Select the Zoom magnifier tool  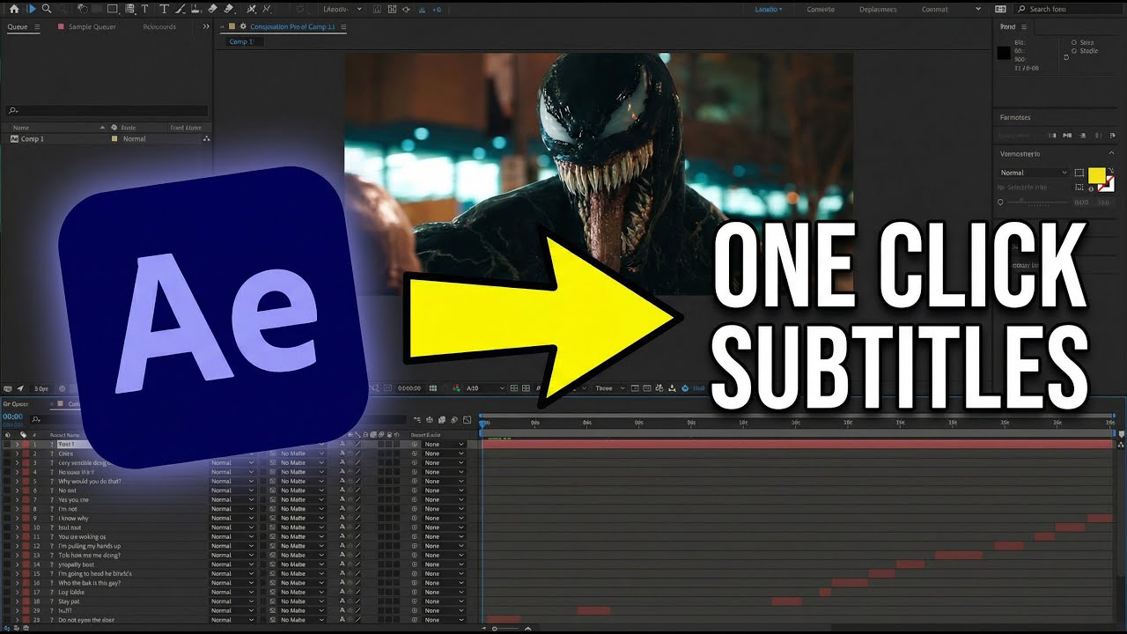coord(47,9)
